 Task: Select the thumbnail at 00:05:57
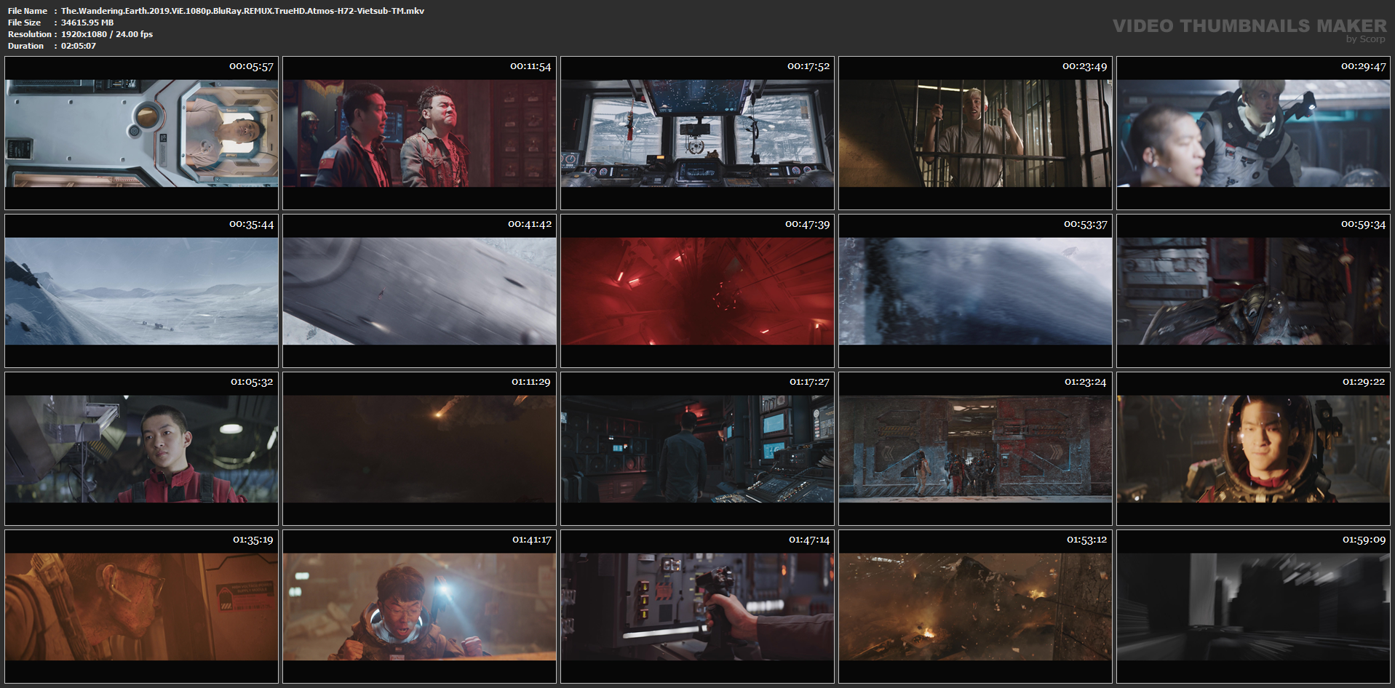point(142,133)
